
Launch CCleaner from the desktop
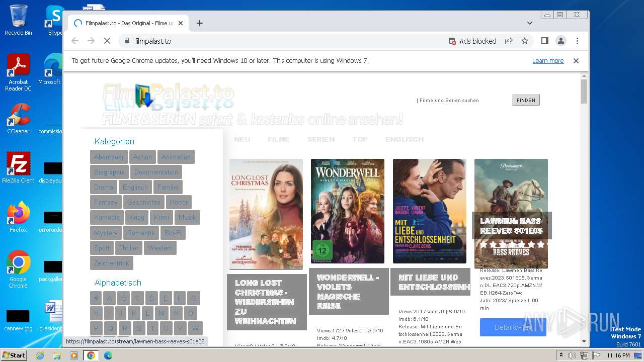(x=18, y=119)
